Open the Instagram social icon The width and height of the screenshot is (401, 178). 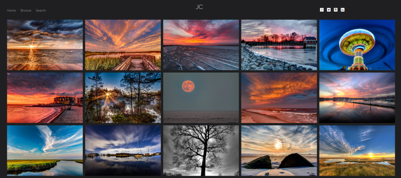pos(336,10)
